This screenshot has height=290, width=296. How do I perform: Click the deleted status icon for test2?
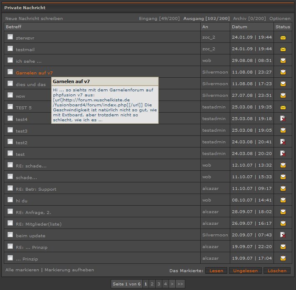(283, 142)
